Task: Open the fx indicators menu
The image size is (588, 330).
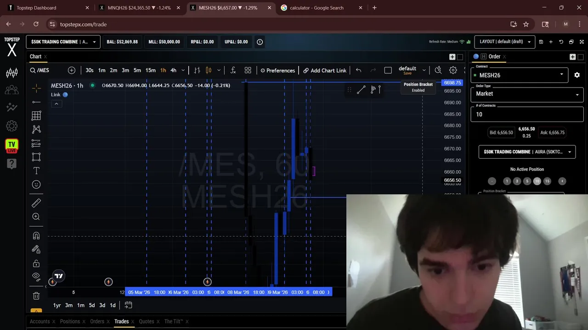Action: pyautogui.click(x=233, y=70)
